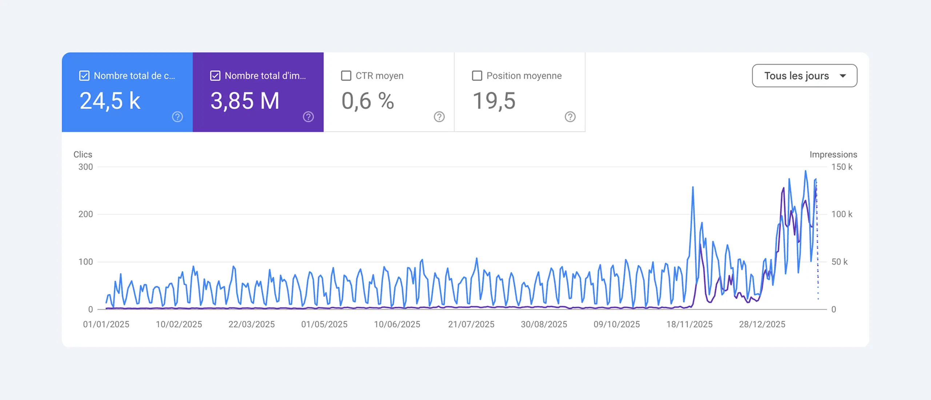Select the 3,85 M impressions metric card
This screenshot has width=931, height=400.
[x=245, y=101]
